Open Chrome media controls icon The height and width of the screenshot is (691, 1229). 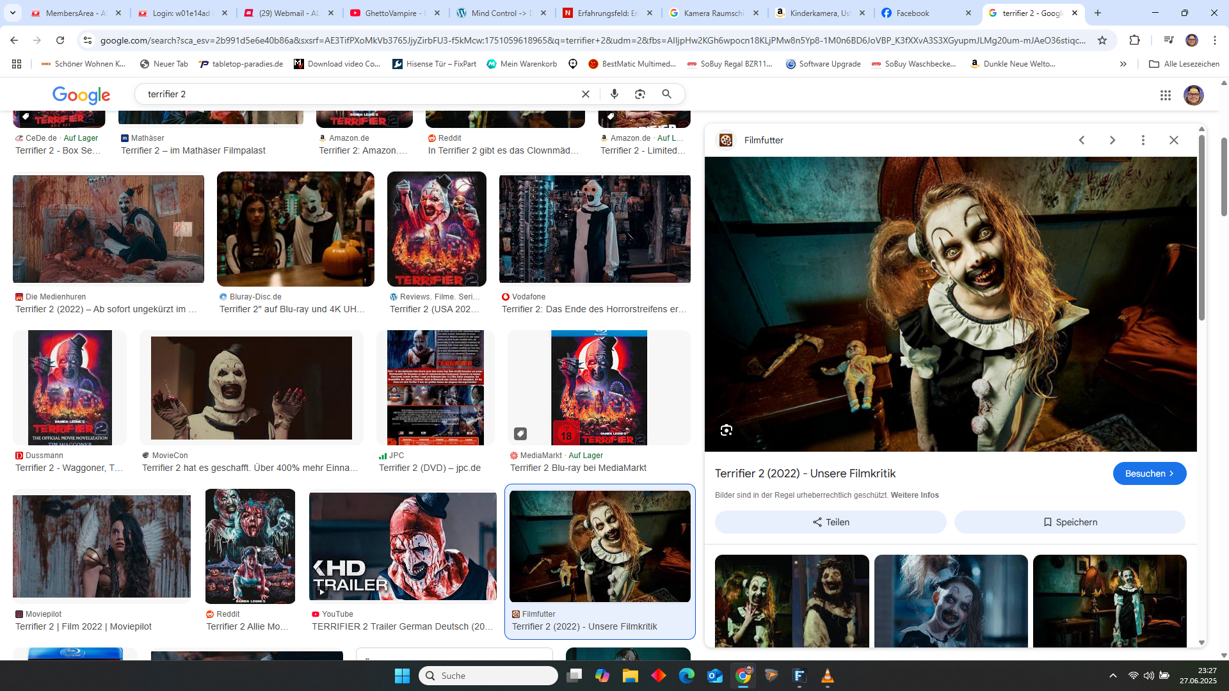1168,40
